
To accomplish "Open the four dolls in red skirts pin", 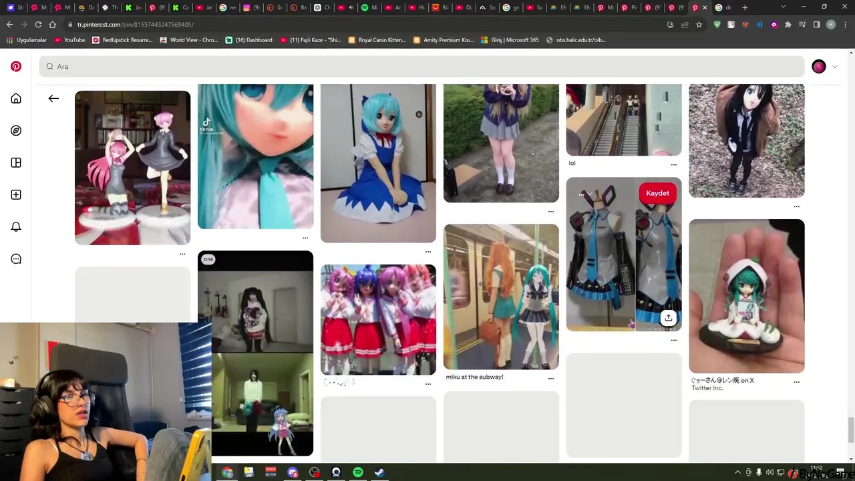I will pyautogui.click(x=378, y=319).
